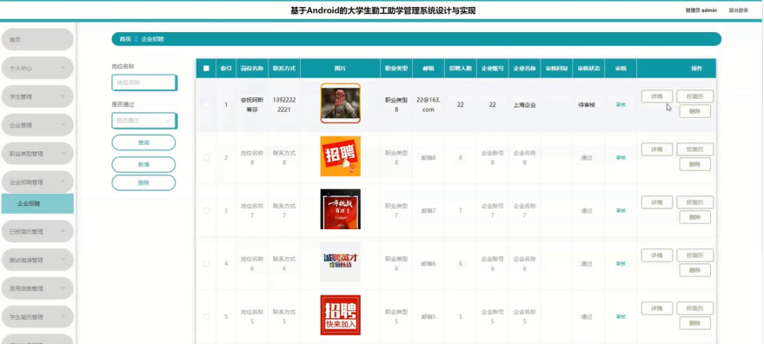Viewport: 764px width, 344px height.
Task: Click 投简历 for row 岗位名称8
Action: pos(695,149)
